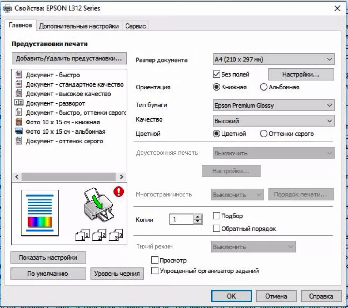This screenshot has width=348, height=308.
Task: Click the 'Копии' number input field
Action: [x=181, y=219]
